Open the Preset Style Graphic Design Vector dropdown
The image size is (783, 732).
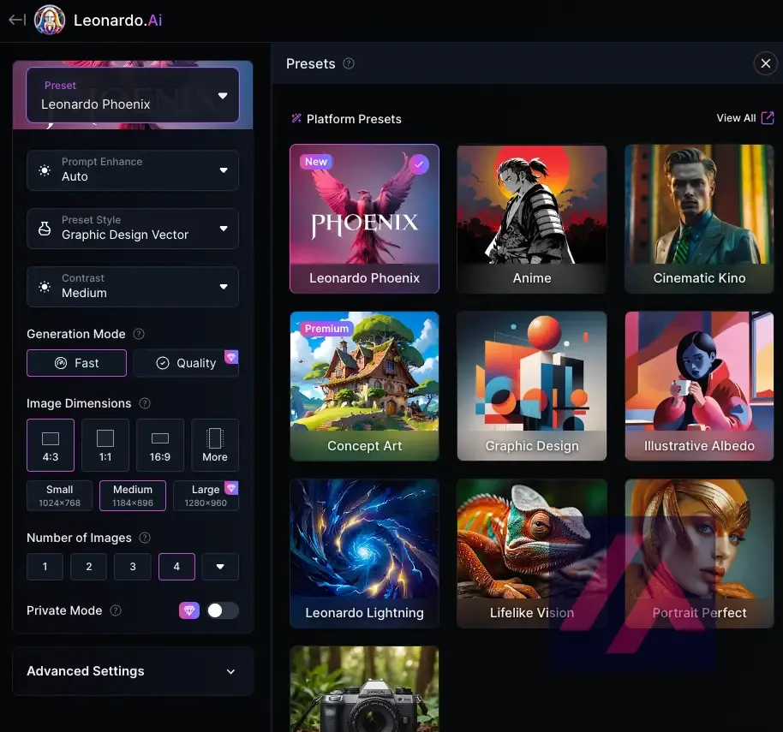point(133,229)
